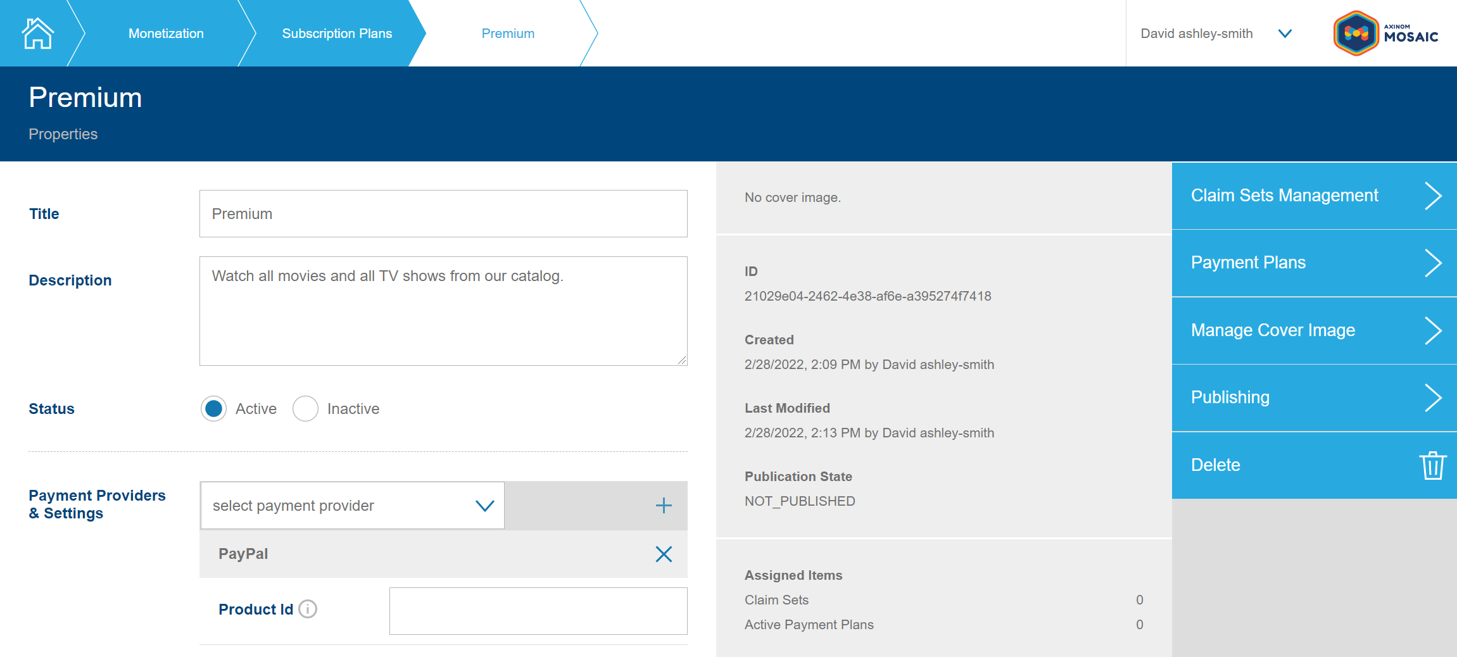The width and height of the screenshot is (1457, 657).
Task: Go to Monetization breadcrumb
Action: pos(166,34)
